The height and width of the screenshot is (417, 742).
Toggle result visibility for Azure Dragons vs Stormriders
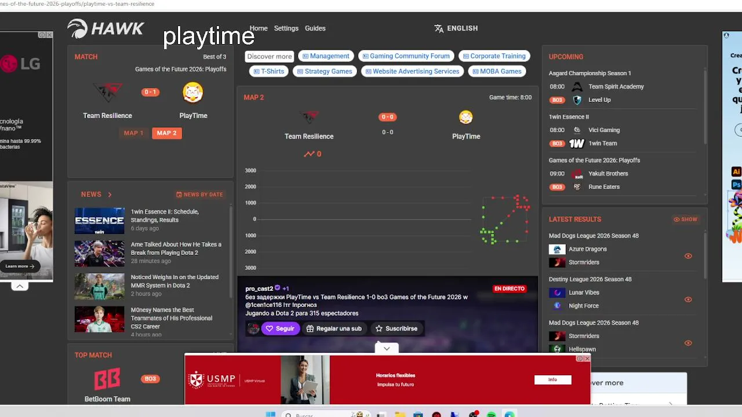pyautogui.click(x=688, y=256)
